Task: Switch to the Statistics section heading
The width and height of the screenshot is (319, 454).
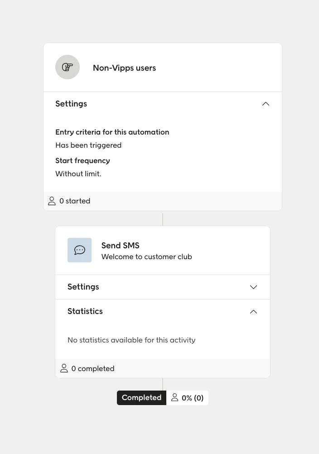Action: point(85,311)
